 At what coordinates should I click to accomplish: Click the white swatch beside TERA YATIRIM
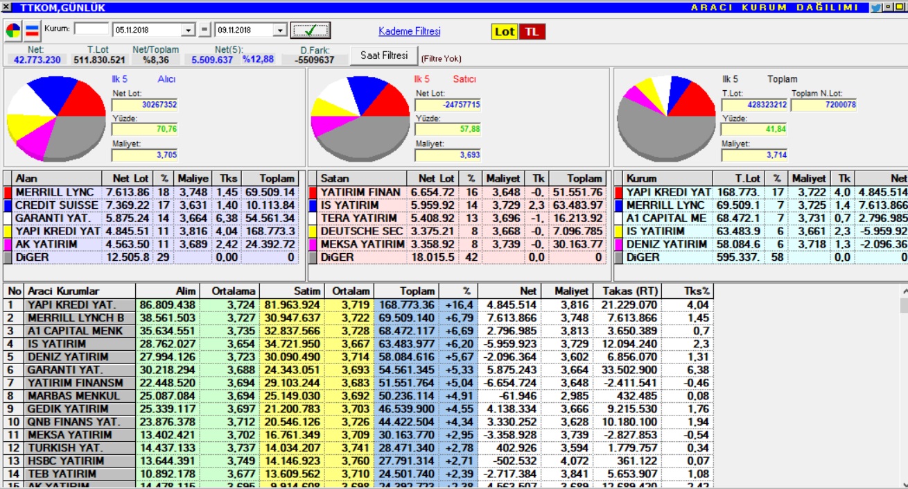(313, 218)
